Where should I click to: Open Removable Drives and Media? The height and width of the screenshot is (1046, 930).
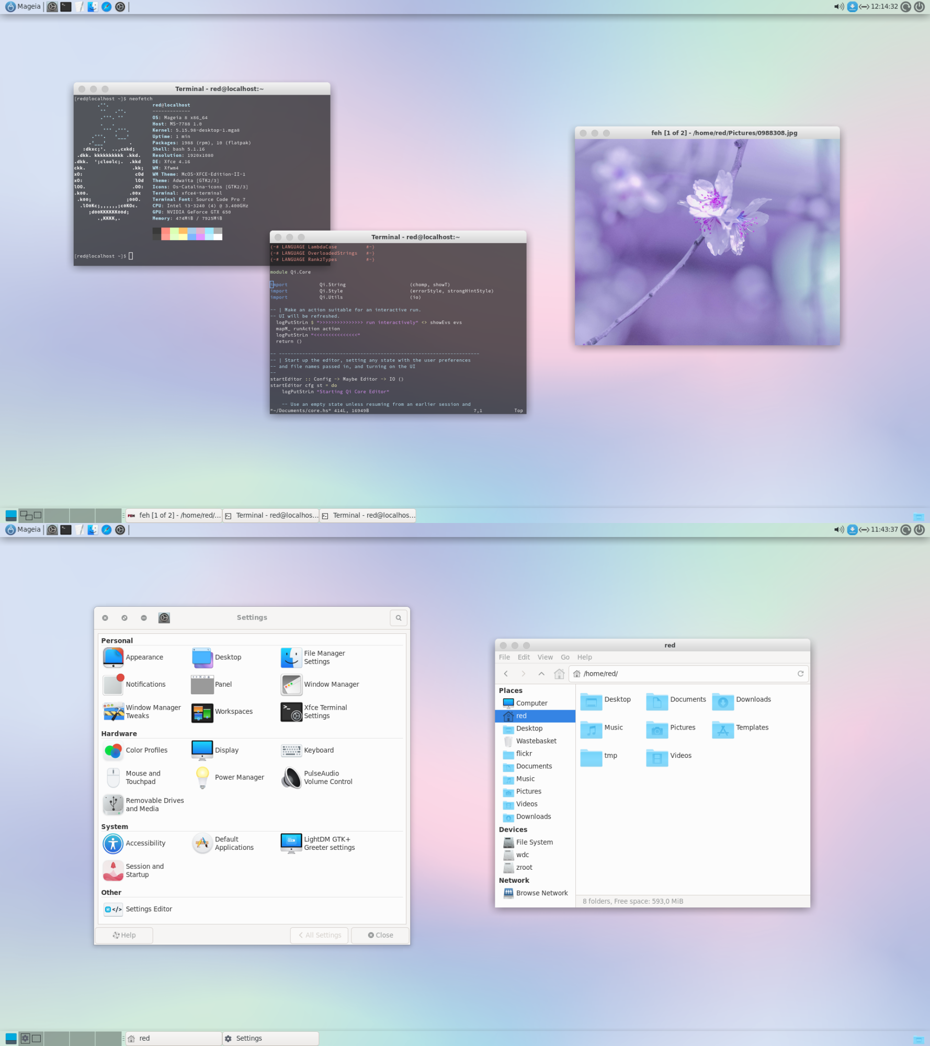pos(144,805)
